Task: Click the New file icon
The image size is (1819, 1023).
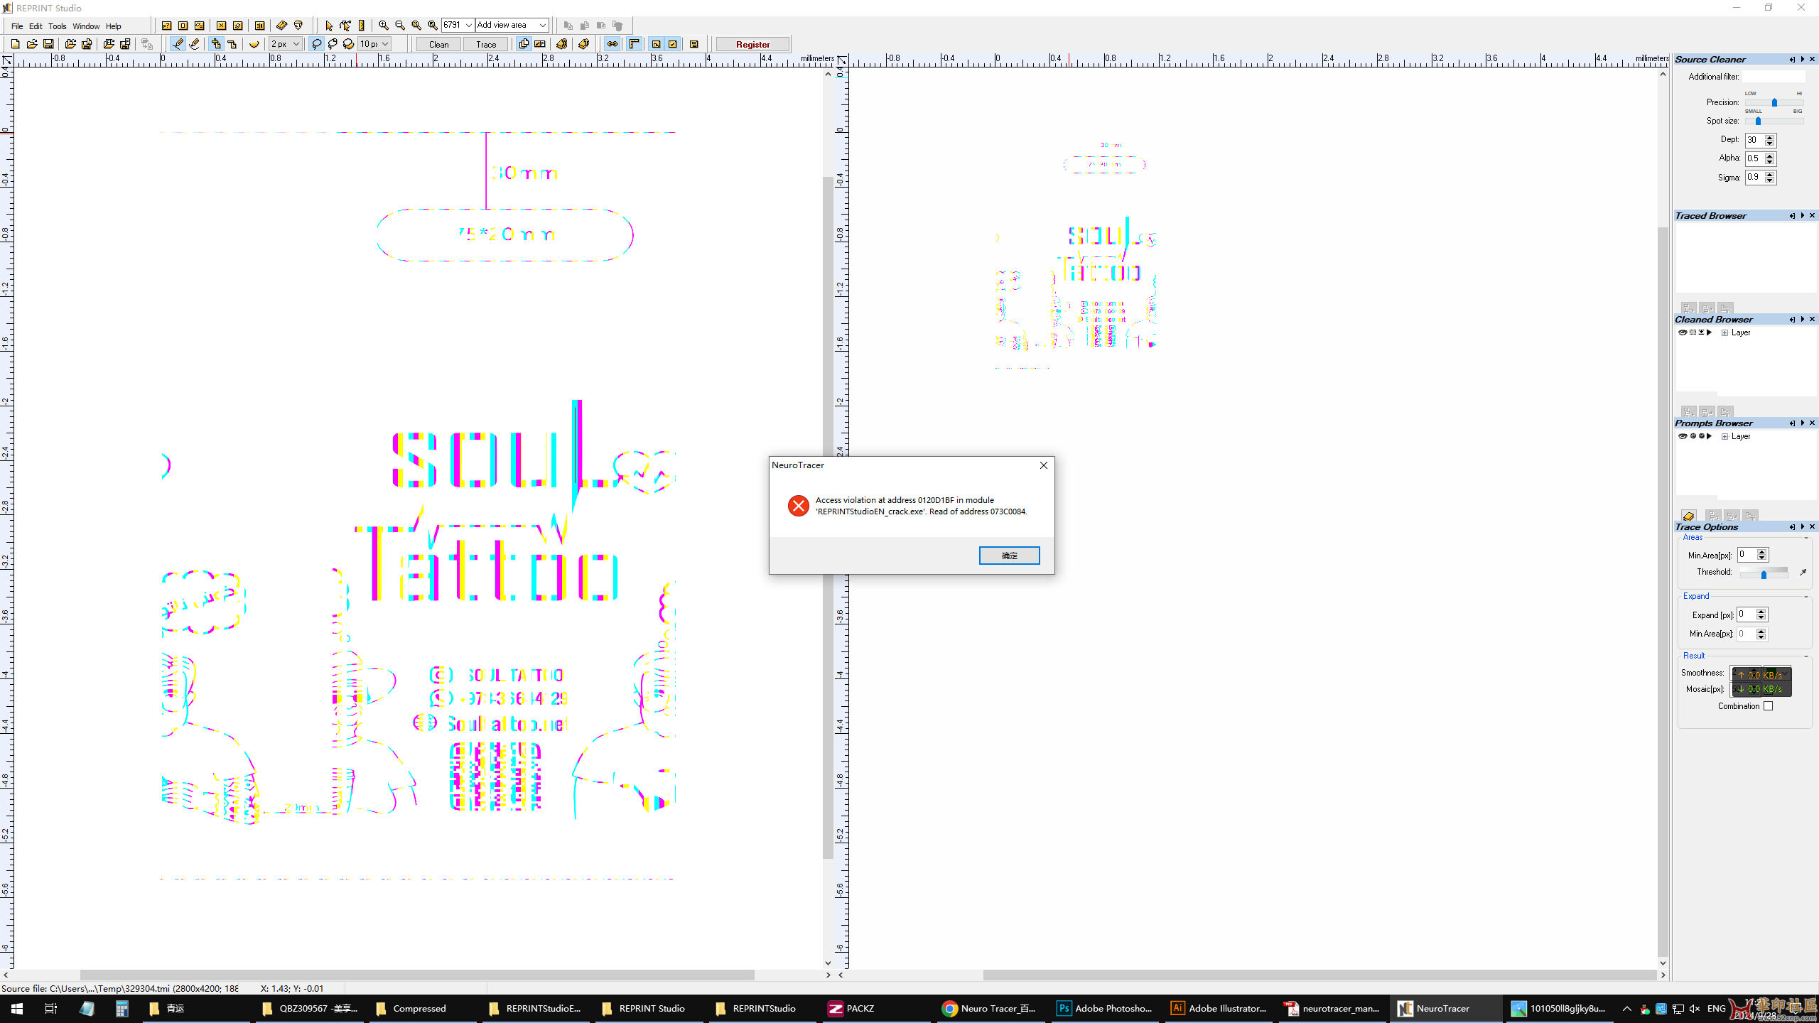Action: coord(15,44)
